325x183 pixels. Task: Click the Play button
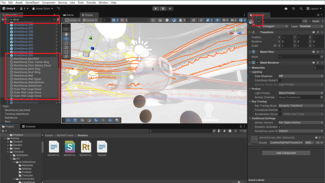coord(156,8)
